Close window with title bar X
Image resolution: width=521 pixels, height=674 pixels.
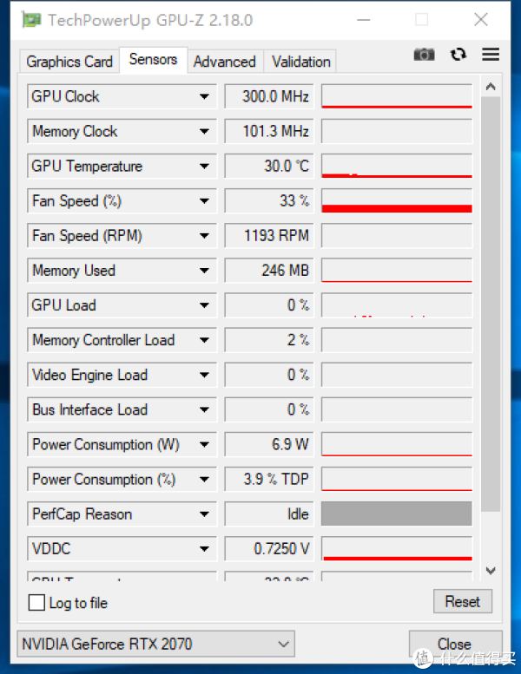(x=480, y=20)
